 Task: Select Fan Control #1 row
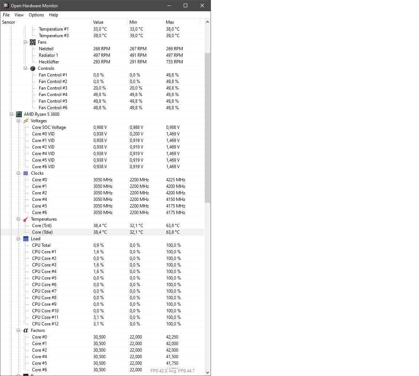(102, 75)
